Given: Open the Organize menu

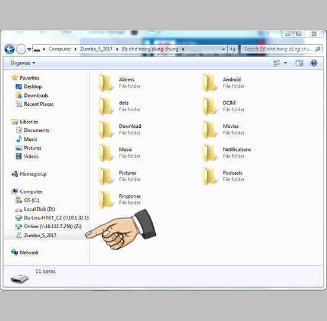Looking at the screenshot, I should 23,63.
